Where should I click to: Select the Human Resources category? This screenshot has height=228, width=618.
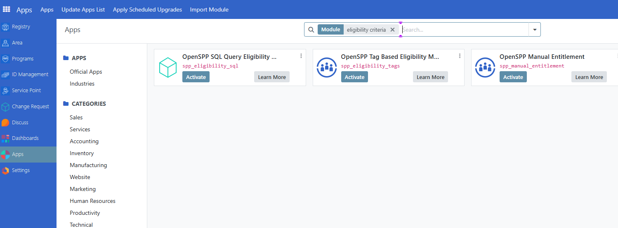[92, 201]
